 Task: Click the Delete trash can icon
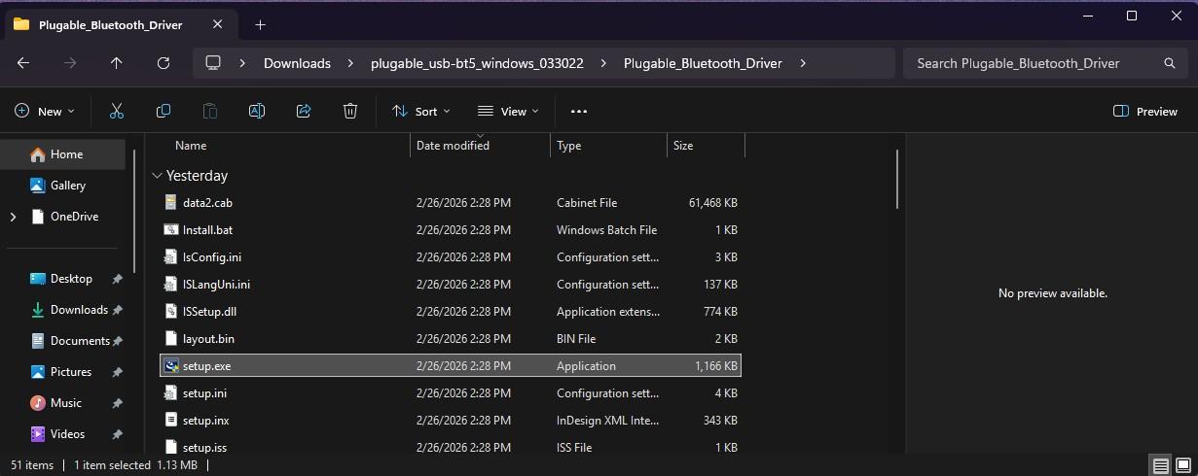tap(350, 112)
